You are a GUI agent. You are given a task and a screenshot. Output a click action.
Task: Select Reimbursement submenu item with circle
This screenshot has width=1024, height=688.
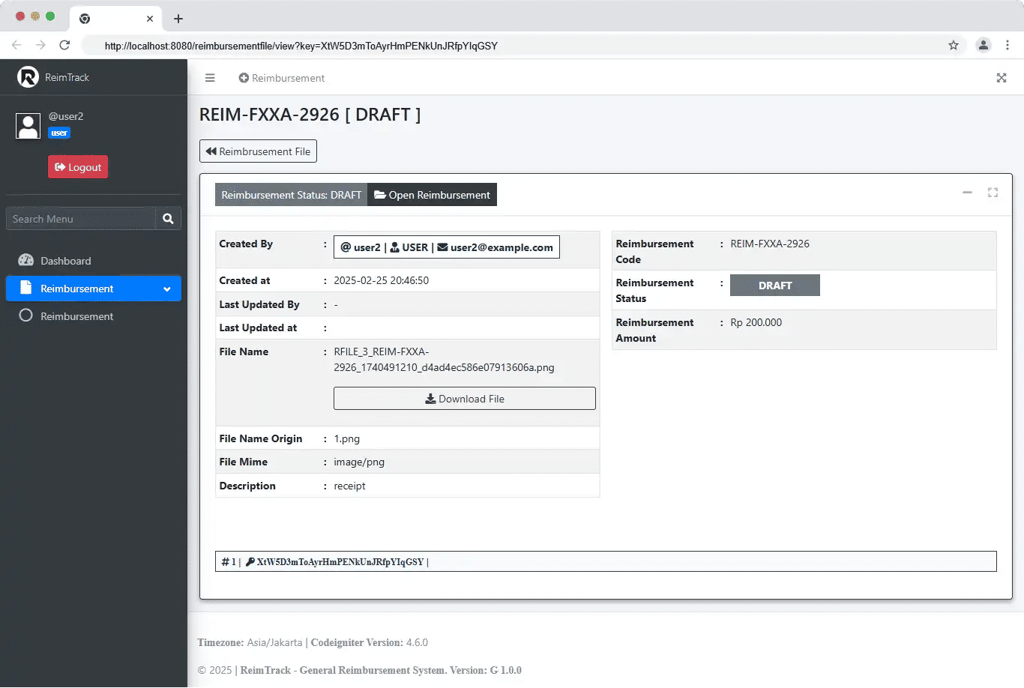click(x=76, y=316)
